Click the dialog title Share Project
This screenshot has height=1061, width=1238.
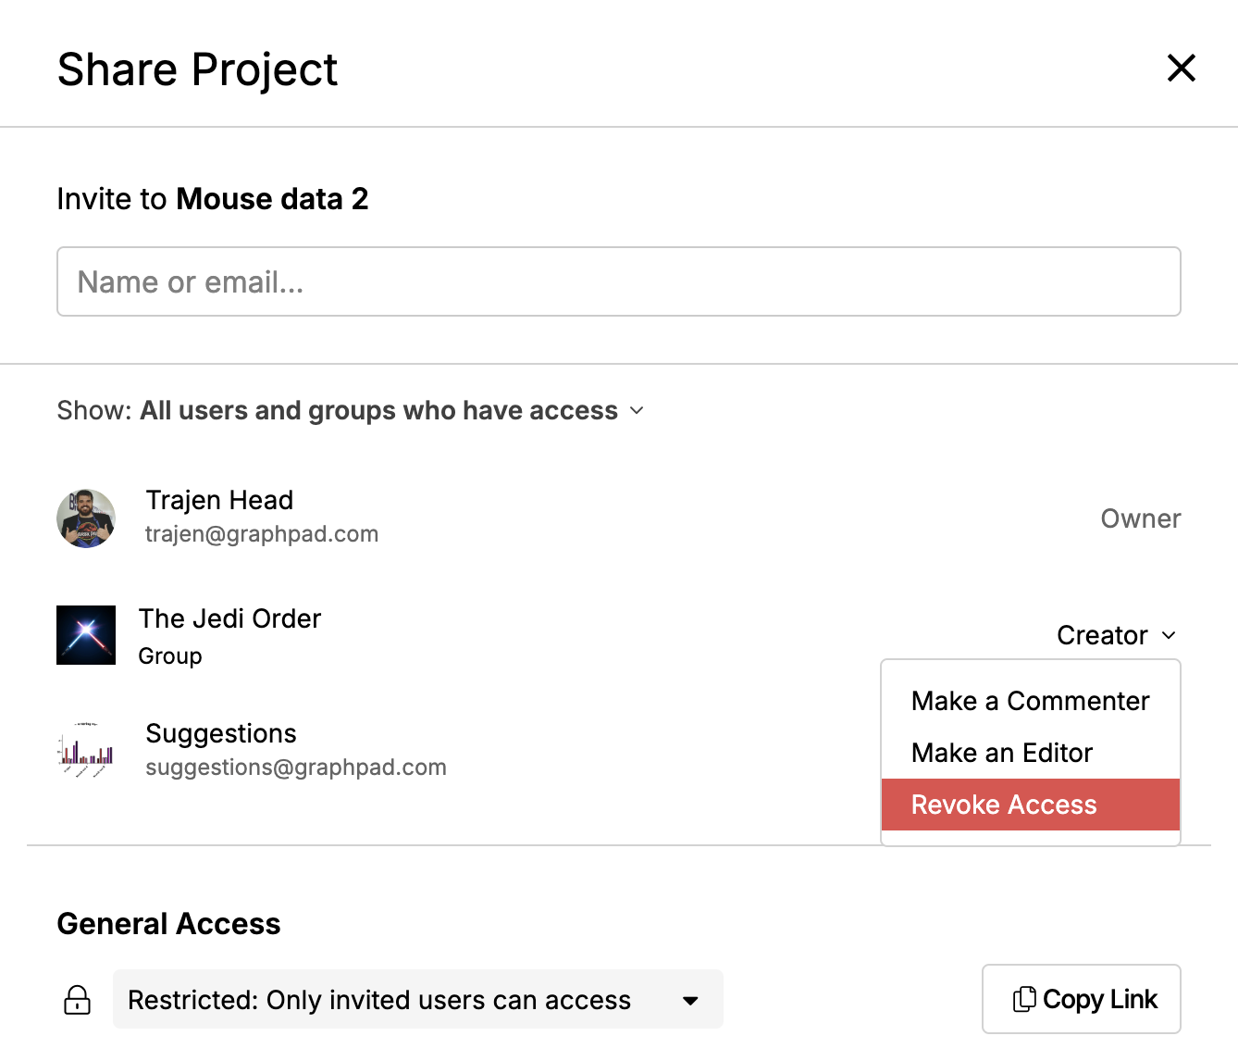[197, 69]
